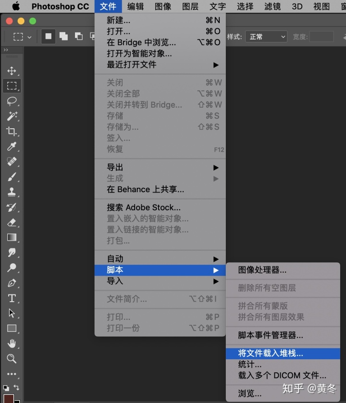Select the Eraser tool

click(x=12, y=222)
